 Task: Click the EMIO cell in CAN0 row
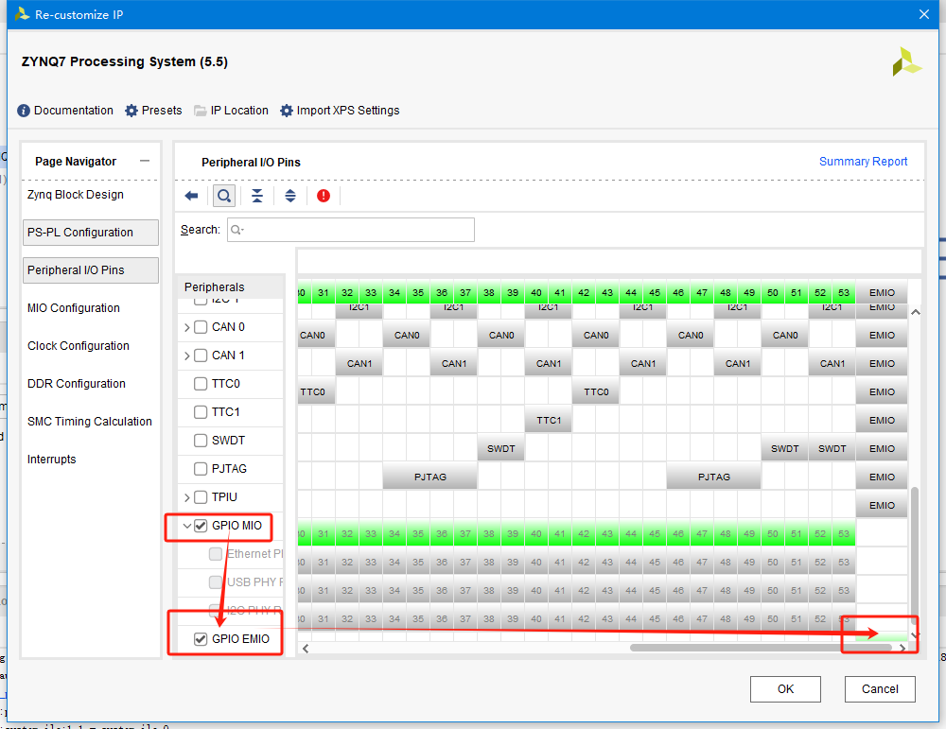click(x=882, y=336)
